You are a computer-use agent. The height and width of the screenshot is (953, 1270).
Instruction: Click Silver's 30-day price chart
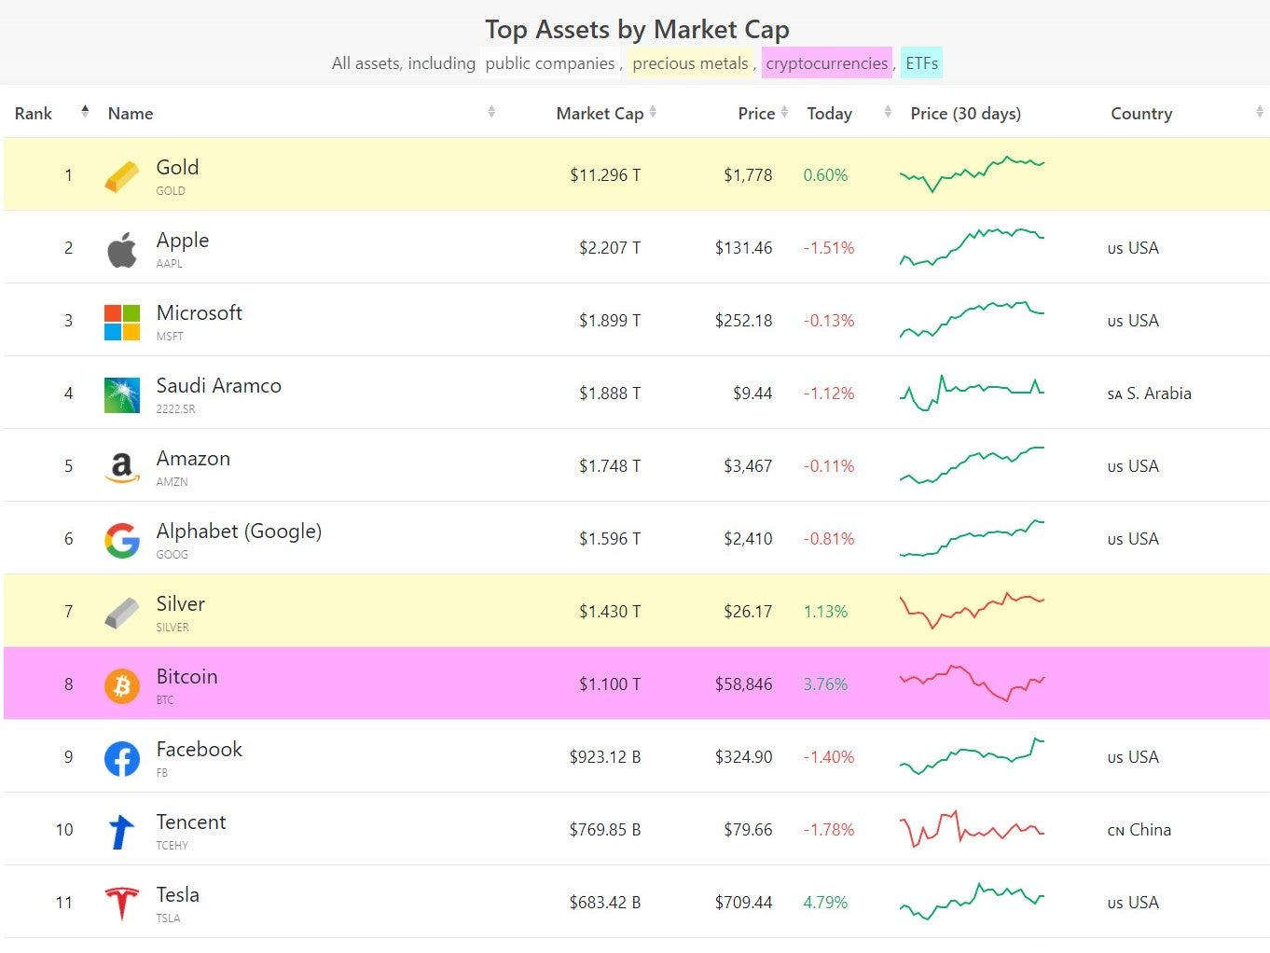click(972, 611)
